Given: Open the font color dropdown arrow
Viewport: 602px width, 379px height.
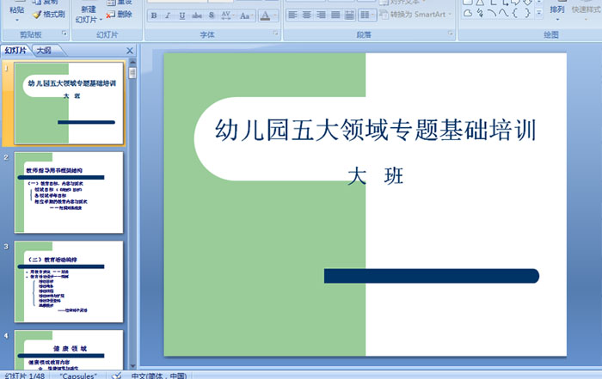Looking at the screenshot, I should pyautogui.click(x=275, y=15).
